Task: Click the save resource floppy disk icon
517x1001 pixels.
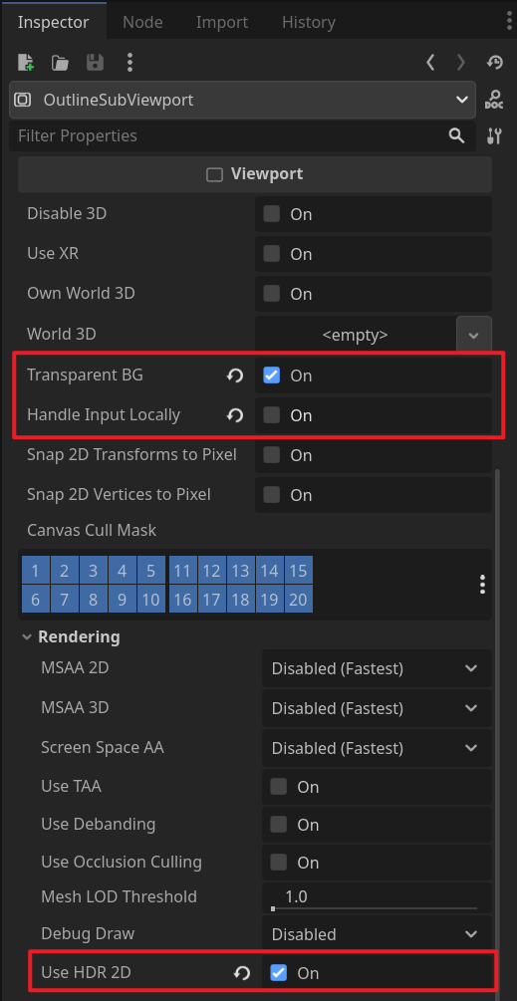Action: pyautogui.click(x=95, y=62)
